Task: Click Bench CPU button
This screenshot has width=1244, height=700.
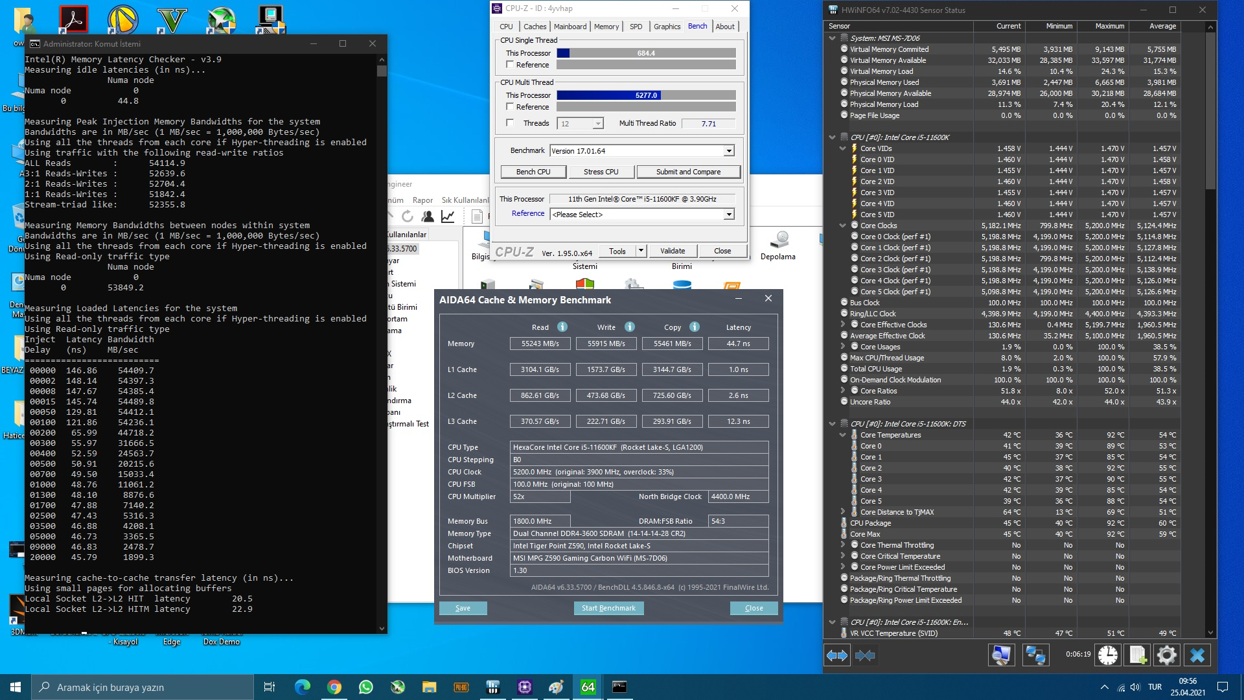Action: 533,172
